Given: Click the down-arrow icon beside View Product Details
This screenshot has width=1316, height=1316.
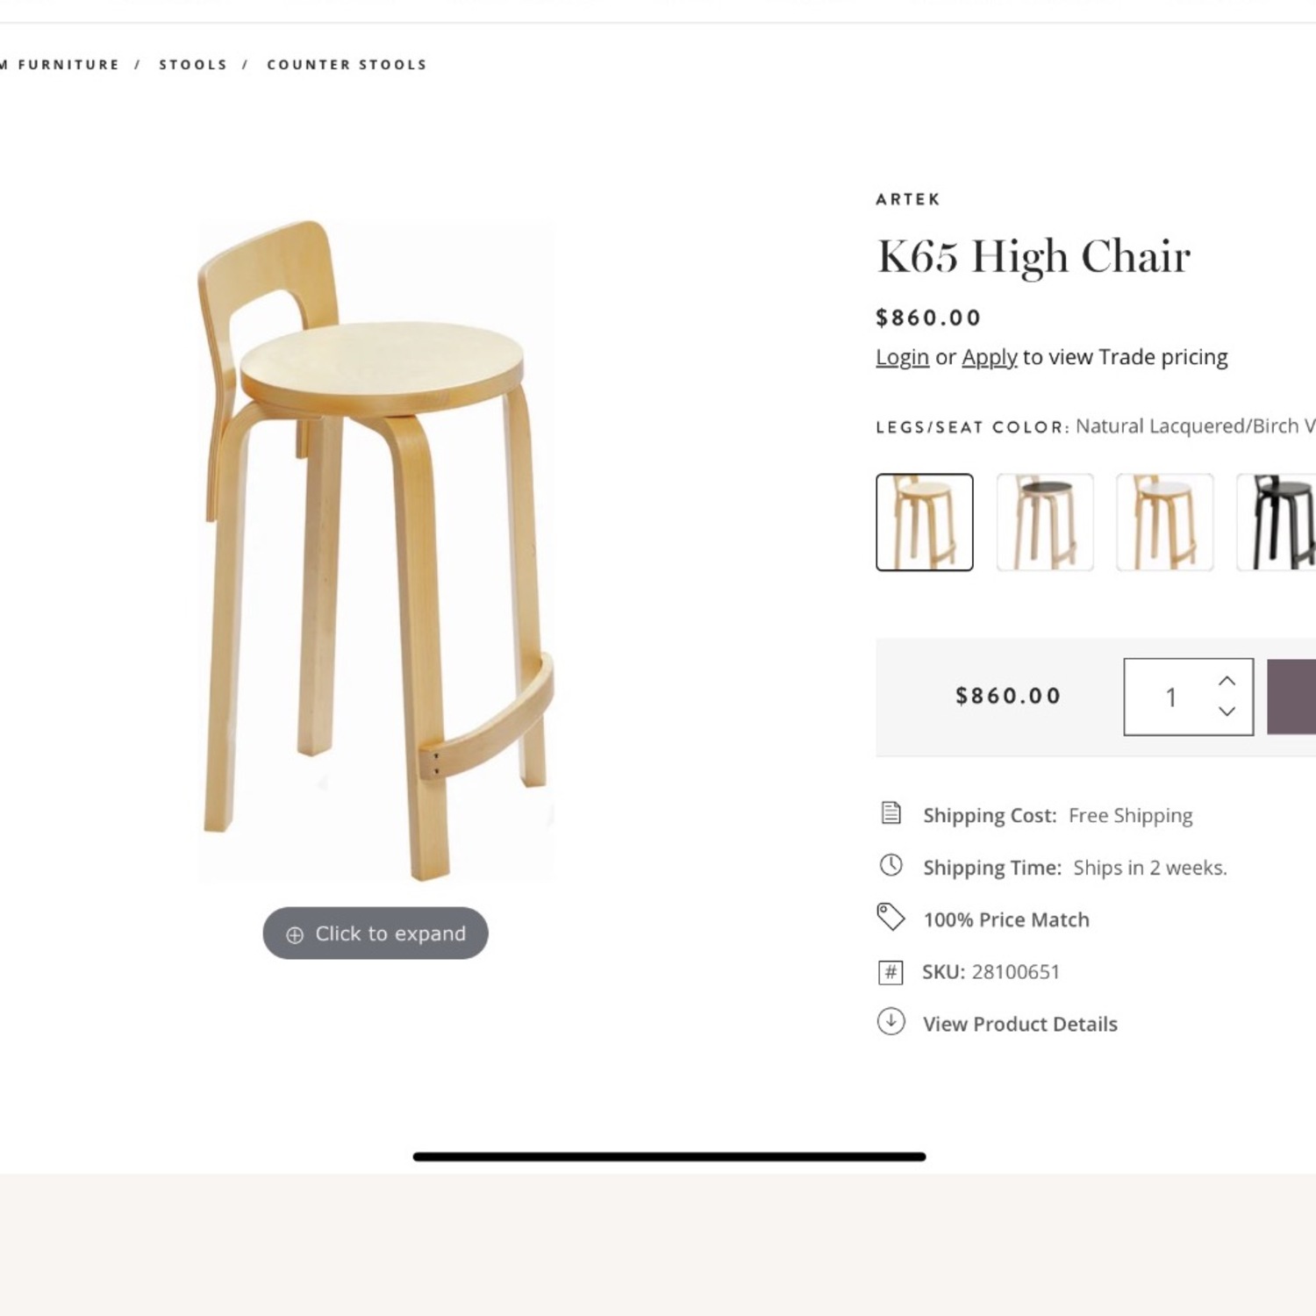Looking at the screenshot, I should click(891, 1023).
